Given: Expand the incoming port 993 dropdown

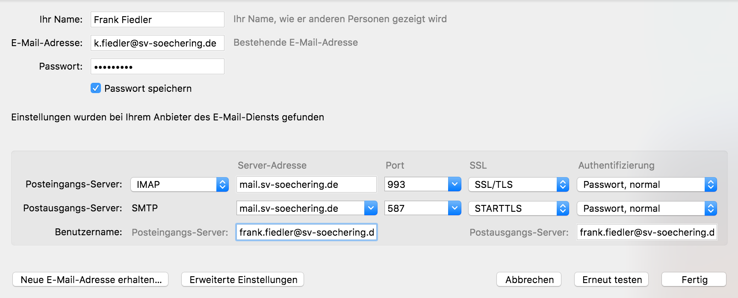Looking at the screenshot, I should [x=455, y=184].
